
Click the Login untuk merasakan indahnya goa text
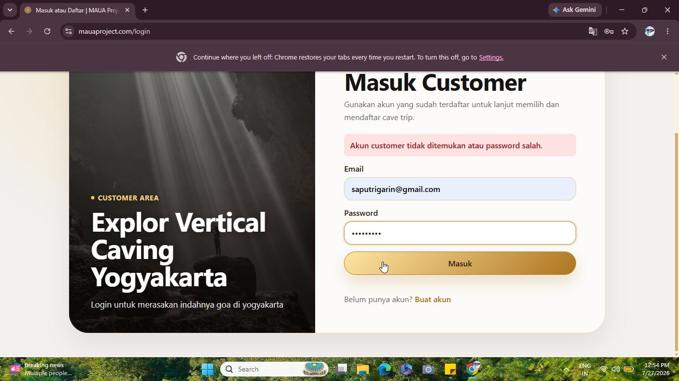[x=187, y=305]
